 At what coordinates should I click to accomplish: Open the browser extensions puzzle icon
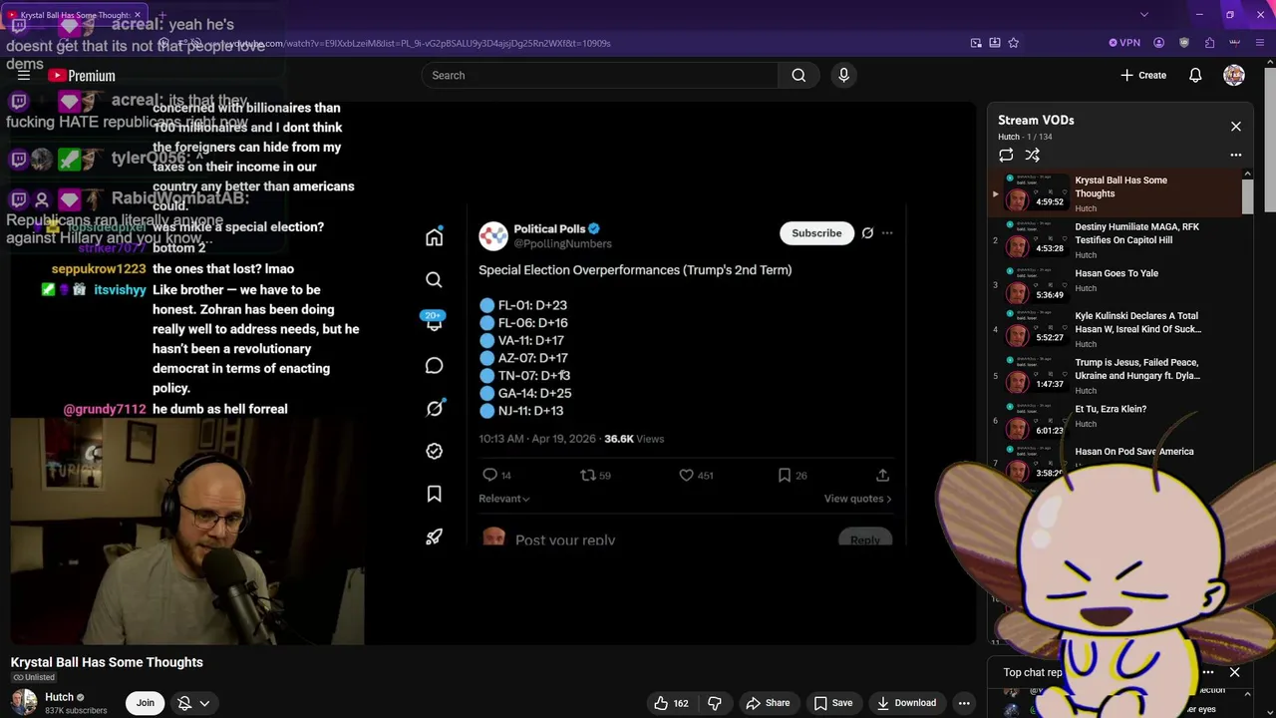coord(1209,43)
